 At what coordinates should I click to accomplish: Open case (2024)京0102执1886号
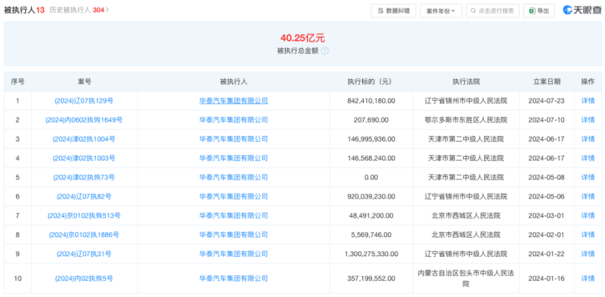84,235
